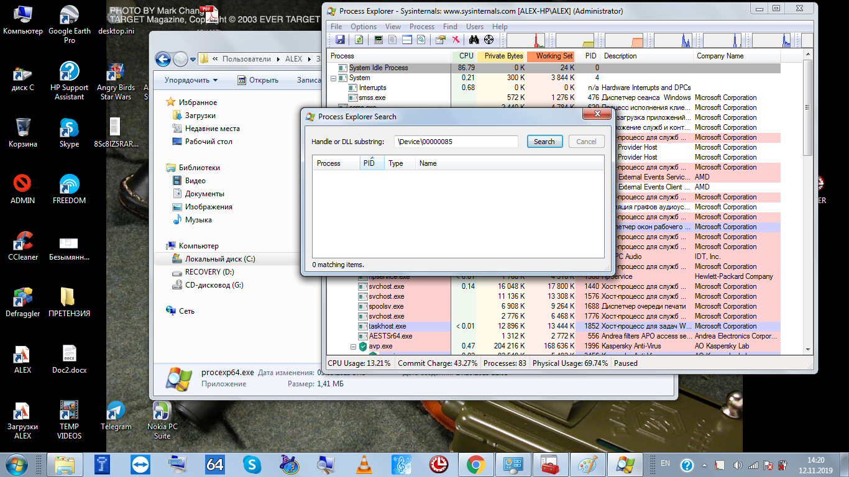The width and height of the screenshot is (849, 477).
Task: Open the Упорядочить dropdown in Explorer
Action: pyautogui.click(x=191, y=80)
